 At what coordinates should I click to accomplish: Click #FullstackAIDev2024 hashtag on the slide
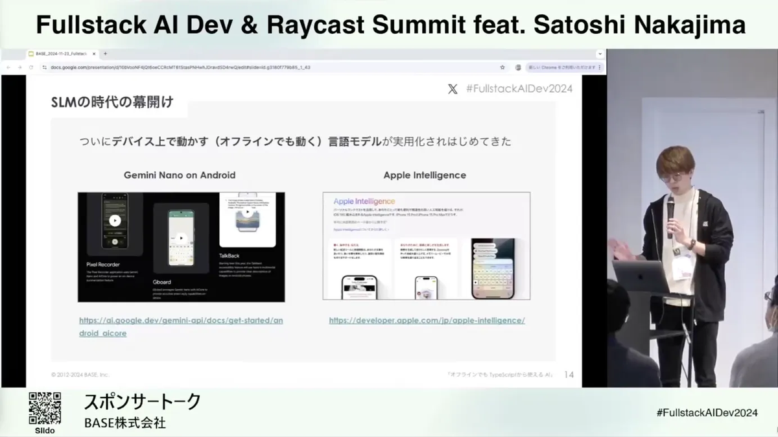tap(519, 89)
